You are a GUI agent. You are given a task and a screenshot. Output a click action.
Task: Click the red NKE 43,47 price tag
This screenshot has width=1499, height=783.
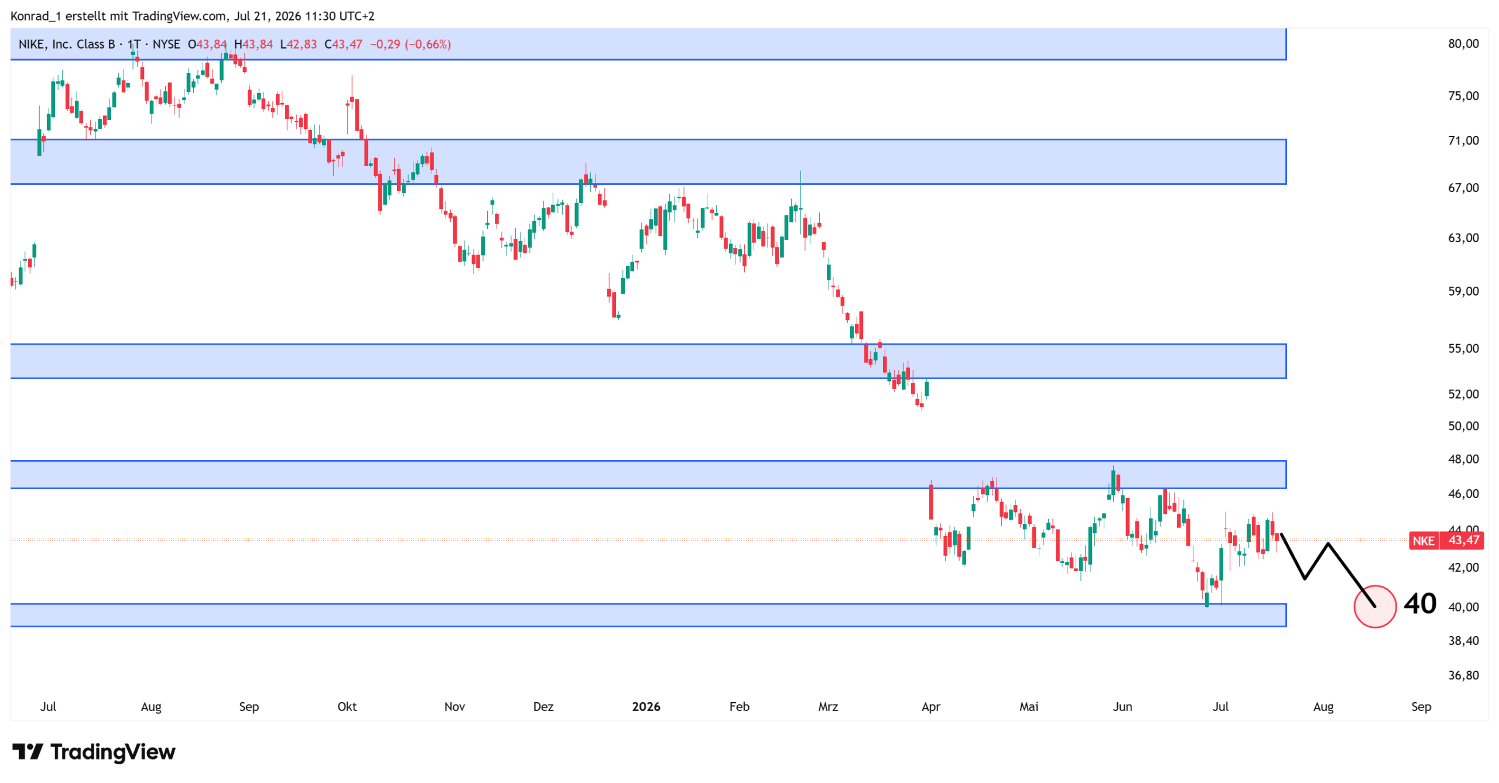1446,540
